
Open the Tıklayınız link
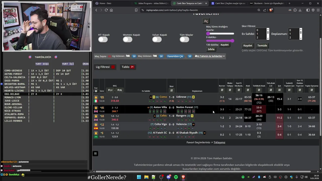(x=219, y=142)
